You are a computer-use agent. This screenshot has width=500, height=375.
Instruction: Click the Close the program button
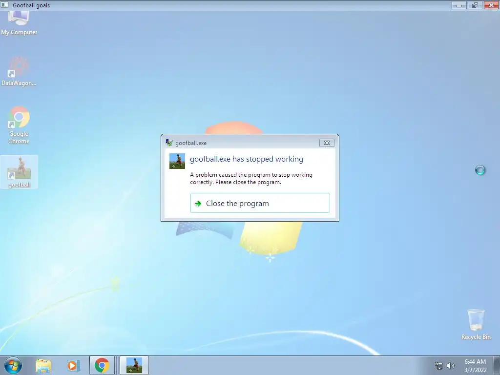point(260,203)
